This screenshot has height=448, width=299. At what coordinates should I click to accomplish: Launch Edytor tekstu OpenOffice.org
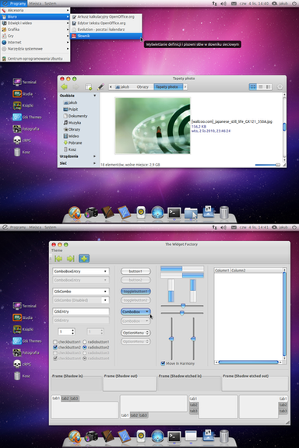click(106, 23)
